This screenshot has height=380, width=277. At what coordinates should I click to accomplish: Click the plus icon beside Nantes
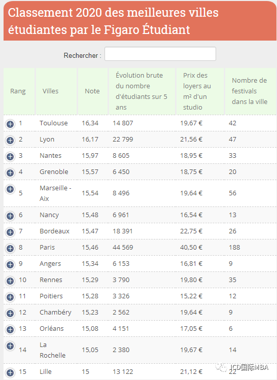(x=10, y=157)
